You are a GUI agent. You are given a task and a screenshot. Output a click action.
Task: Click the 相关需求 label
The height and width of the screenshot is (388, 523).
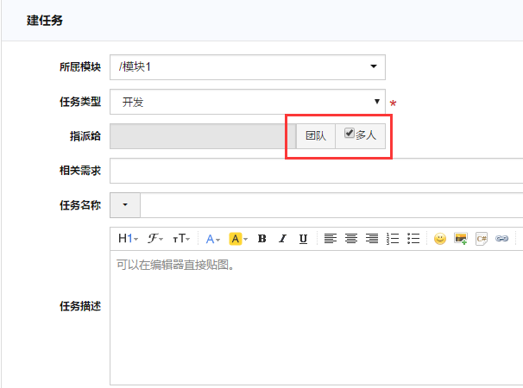coord(80,171)
